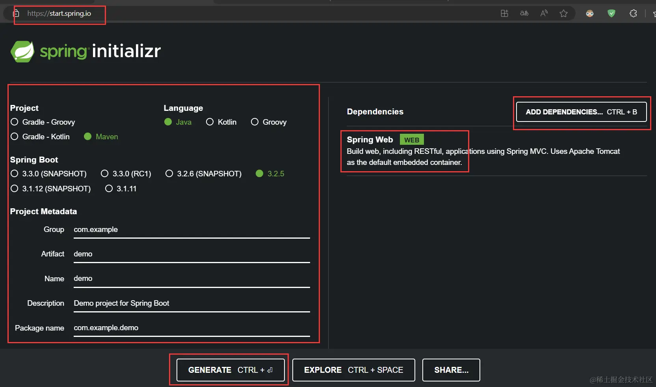The height and width of the screenshot is (387, 656).
Task: Select Spring Boot 3.2.5 version
Action: pos(270,174)
